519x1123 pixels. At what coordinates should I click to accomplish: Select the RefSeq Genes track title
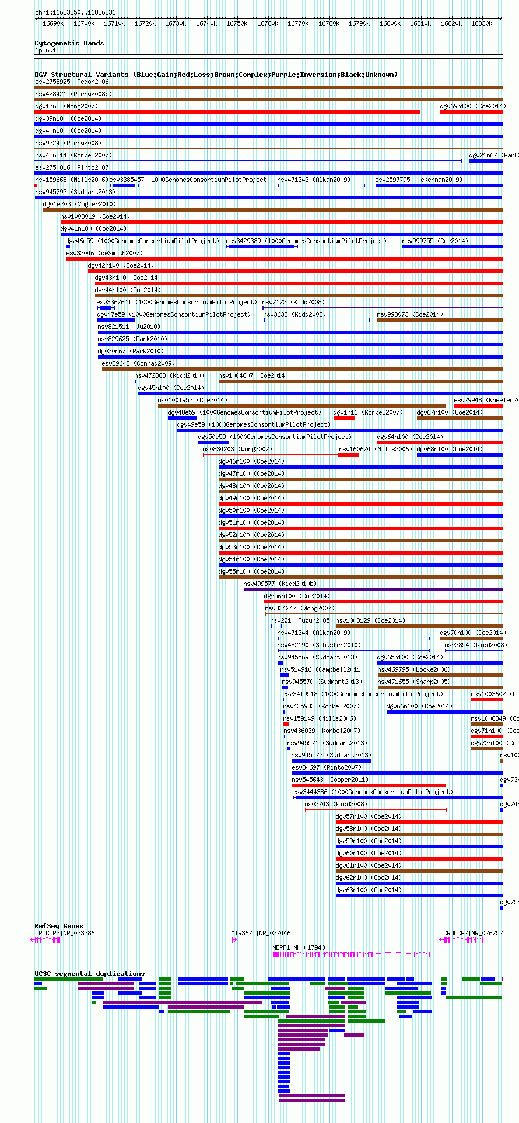(59, 926)
